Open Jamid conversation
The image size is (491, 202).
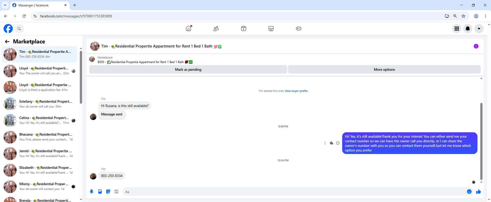tap(40, 153)
